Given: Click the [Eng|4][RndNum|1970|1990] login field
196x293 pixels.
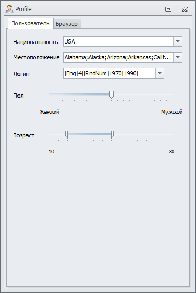Looking at the screenshot, I should click(x=109, y=73).
